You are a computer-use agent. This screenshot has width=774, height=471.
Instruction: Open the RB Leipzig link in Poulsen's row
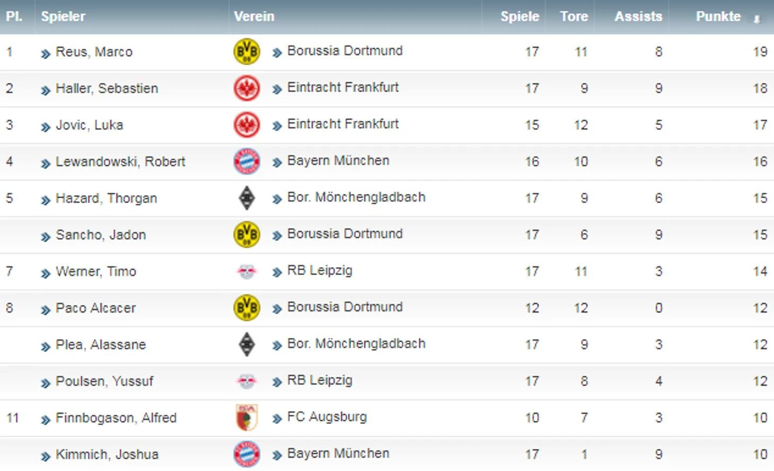tap(320, 380)
